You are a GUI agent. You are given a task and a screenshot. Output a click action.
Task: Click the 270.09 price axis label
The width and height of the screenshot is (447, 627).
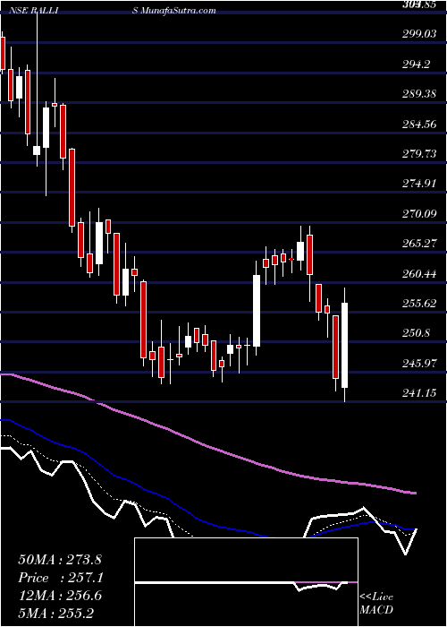(419, 214)
